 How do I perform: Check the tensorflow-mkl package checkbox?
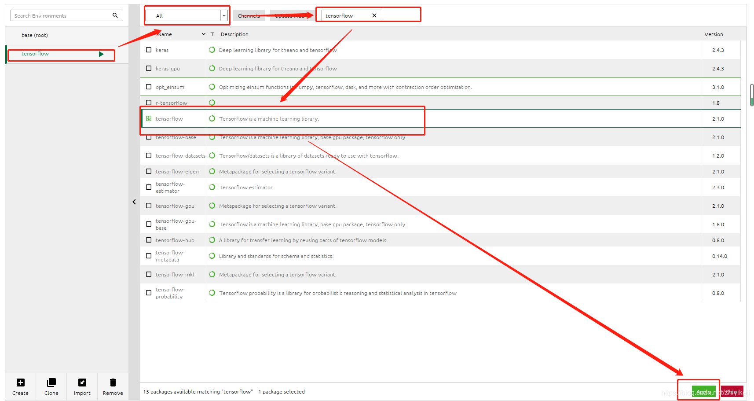click(149, 274)
